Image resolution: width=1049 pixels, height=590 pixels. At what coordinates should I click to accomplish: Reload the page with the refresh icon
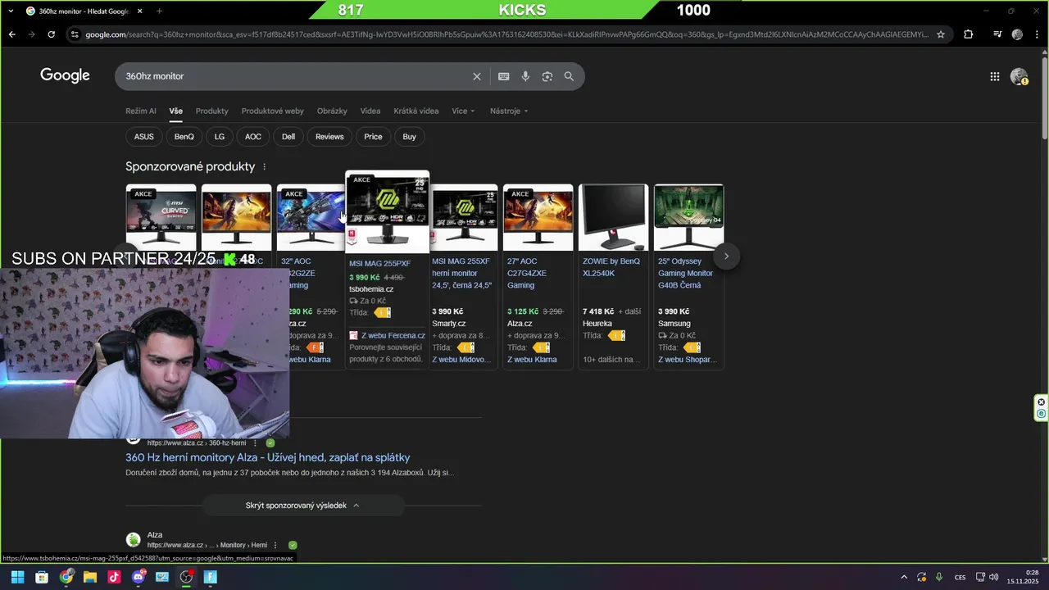point(51,34)
